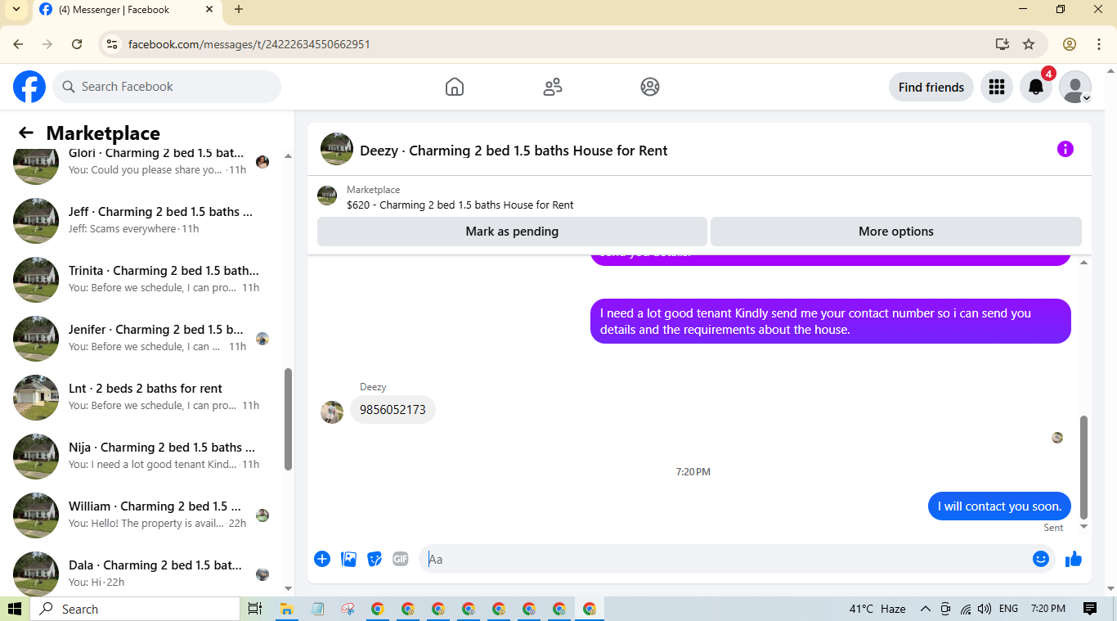1117x621 pixels.
Task: Click the install app icon in address bar
Action: 1003,44
